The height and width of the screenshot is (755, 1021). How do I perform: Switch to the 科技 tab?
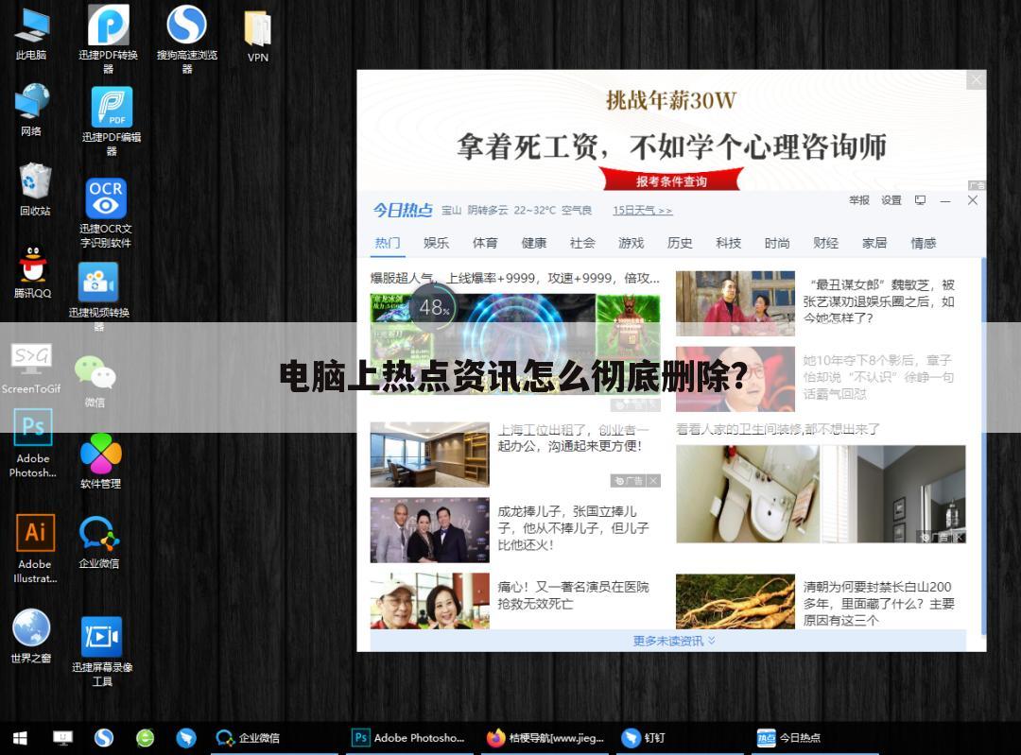(x=729, y=243)
